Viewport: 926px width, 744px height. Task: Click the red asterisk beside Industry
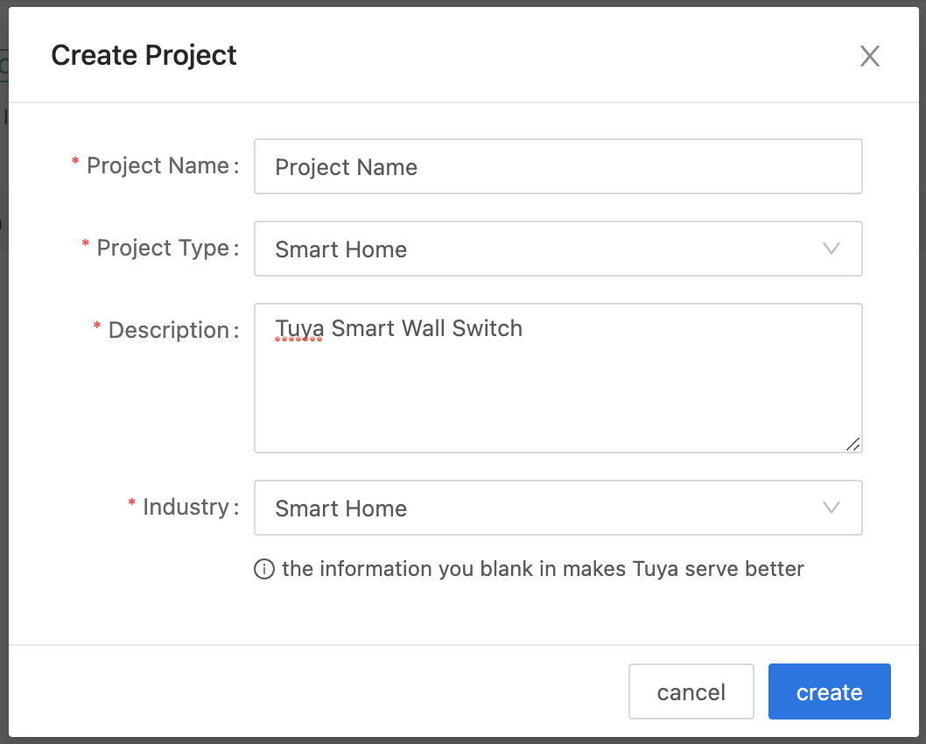tap(132, 504)
